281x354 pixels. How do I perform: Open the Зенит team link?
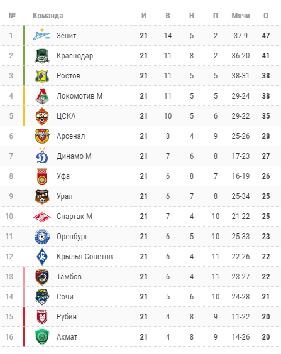pyautogui.click(x=66, y=36)
